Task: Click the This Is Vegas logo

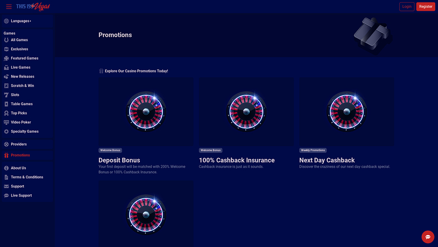Action: point(33,7)
